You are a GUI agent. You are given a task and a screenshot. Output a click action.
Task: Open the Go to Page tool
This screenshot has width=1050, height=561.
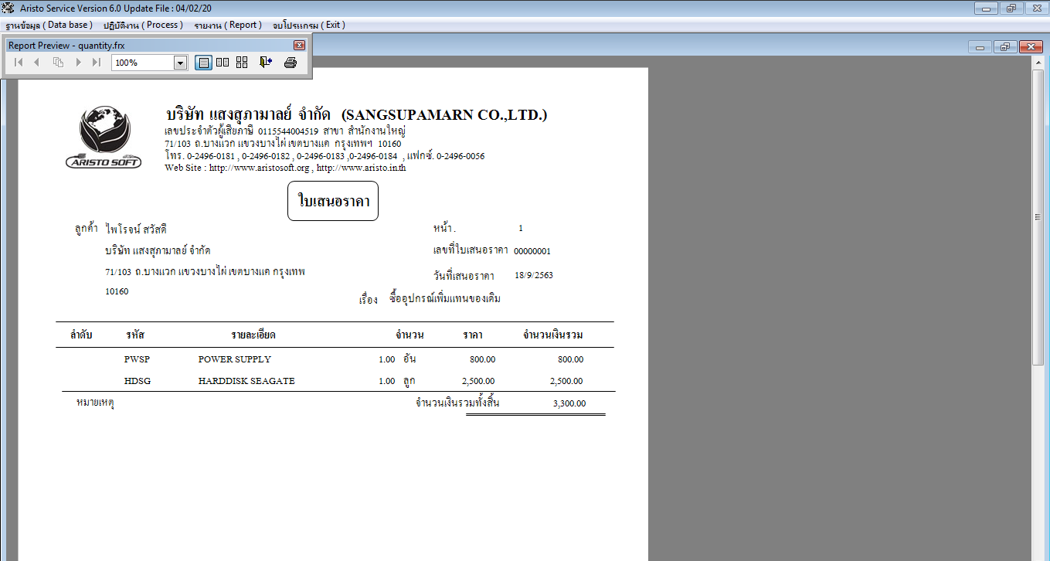tap(58, 63)
